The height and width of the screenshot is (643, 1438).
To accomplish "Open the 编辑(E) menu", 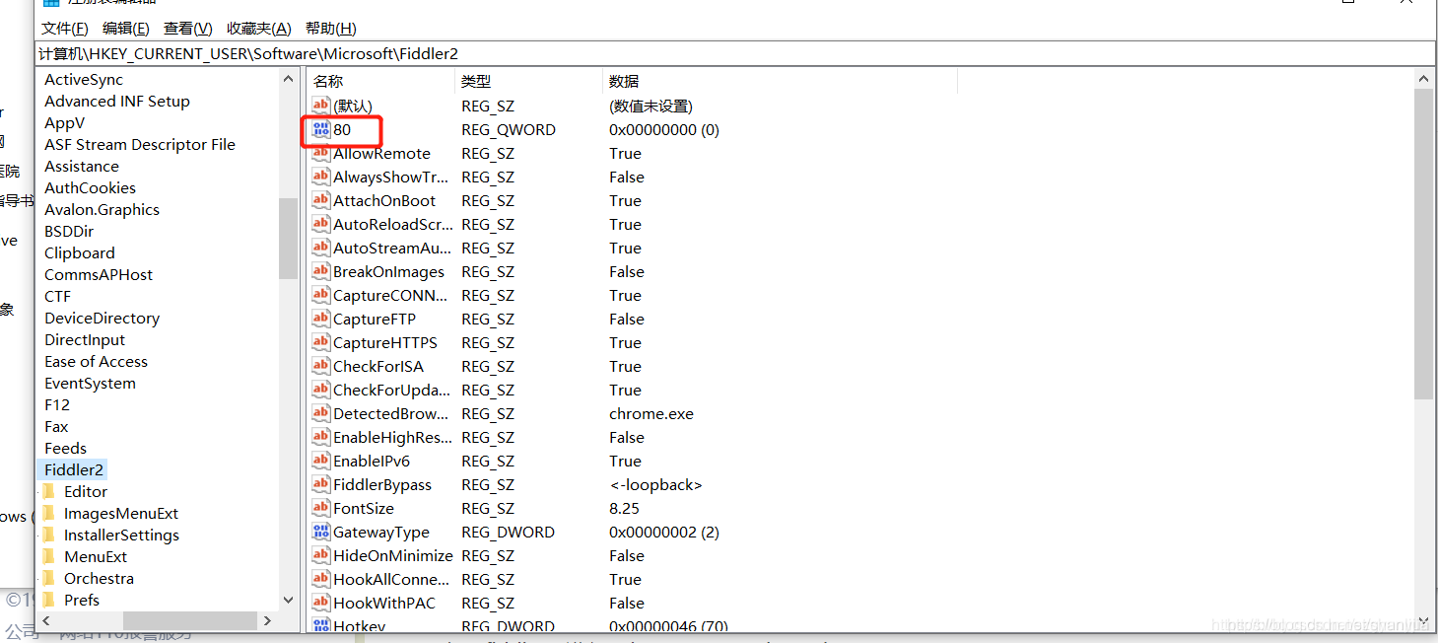I will [x=126, y=29].
